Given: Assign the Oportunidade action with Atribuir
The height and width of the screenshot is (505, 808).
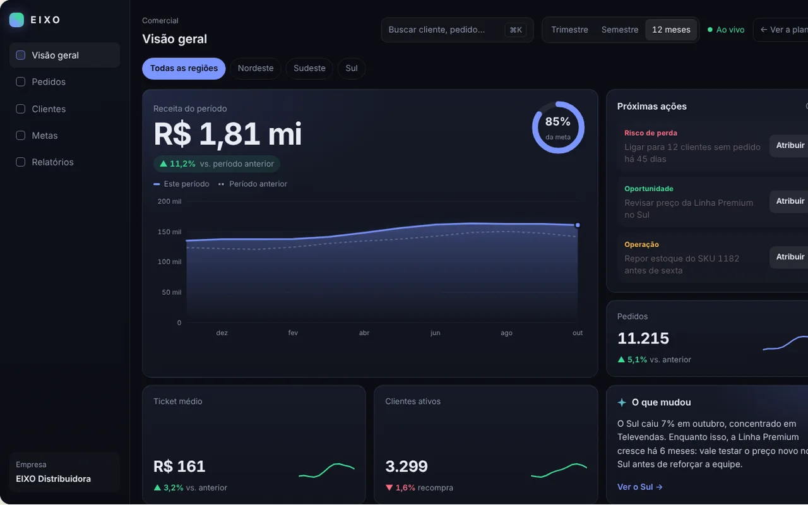Looking at the screenshot, I should (x=790, y=201).
